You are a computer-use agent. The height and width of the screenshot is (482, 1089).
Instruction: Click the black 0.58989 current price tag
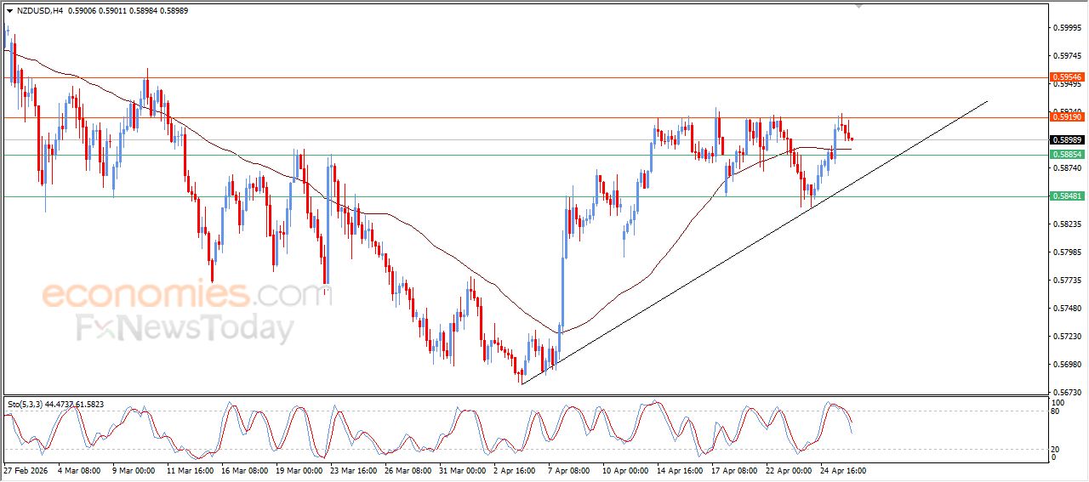click(x=1067, y=139)
